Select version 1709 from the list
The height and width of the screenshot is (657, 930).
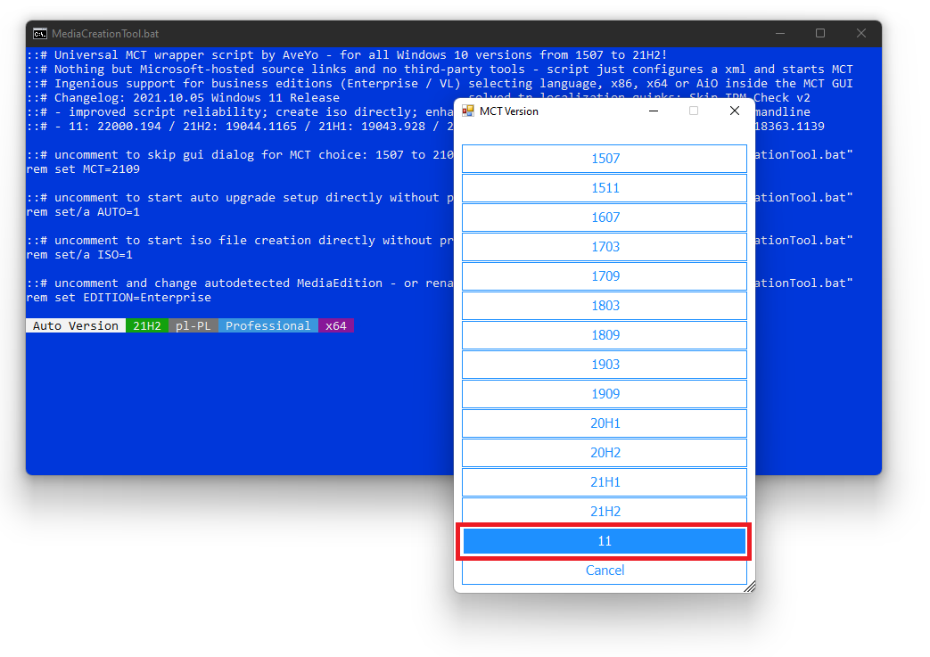point(605,276)
